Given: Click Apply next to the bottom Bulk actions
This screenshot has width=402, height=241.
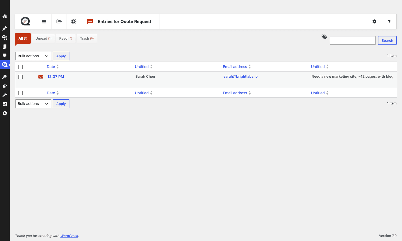Looking at the screenshot, I should 61,104.
